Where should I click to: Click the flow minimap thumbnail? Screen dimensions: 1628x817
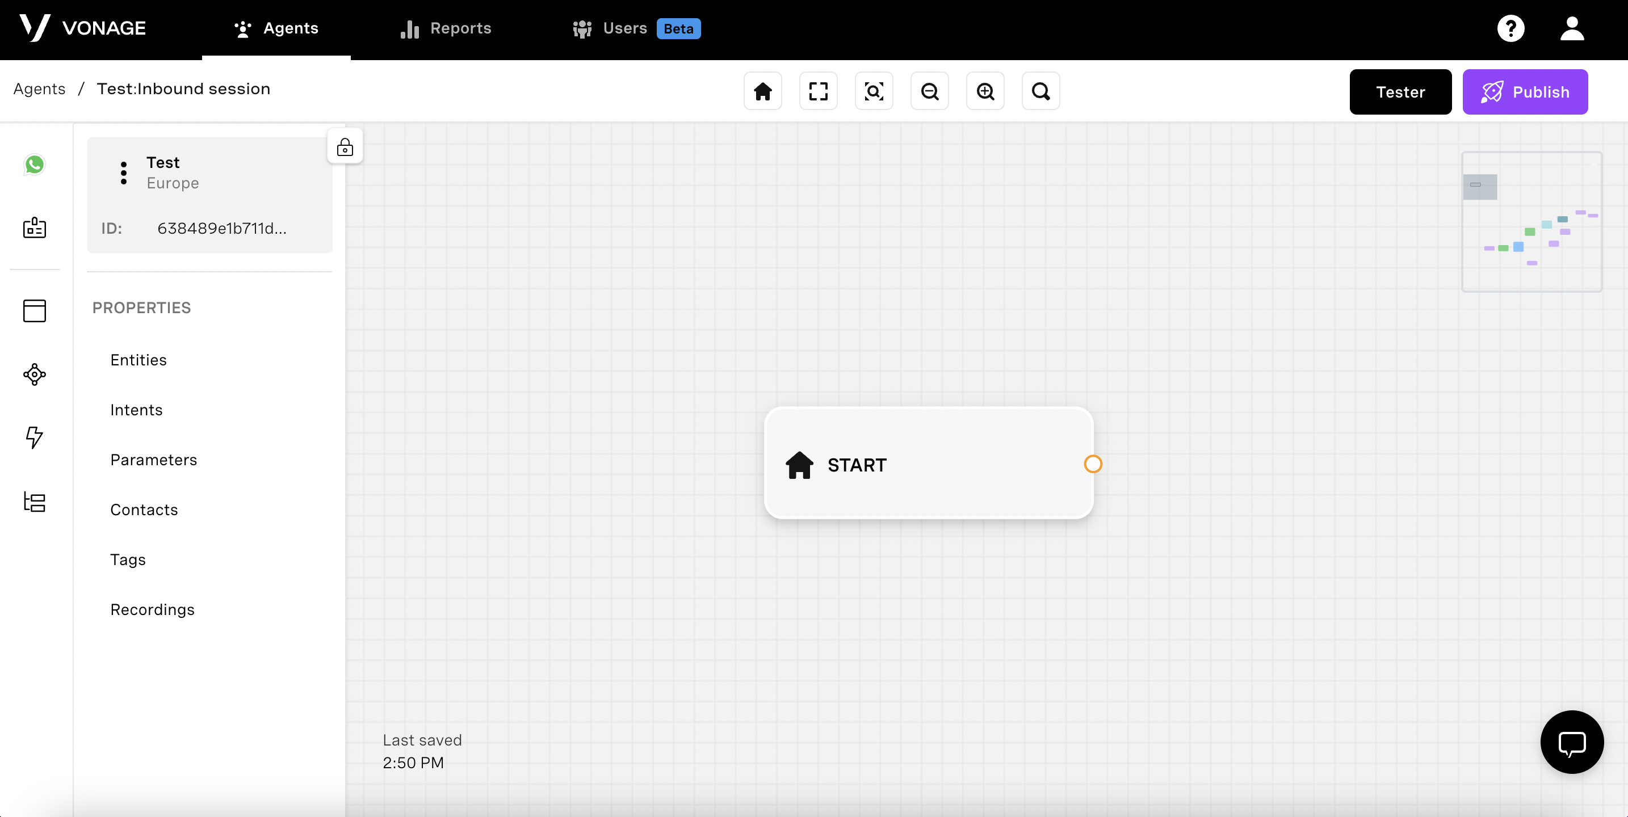(x=1532, y=222)
